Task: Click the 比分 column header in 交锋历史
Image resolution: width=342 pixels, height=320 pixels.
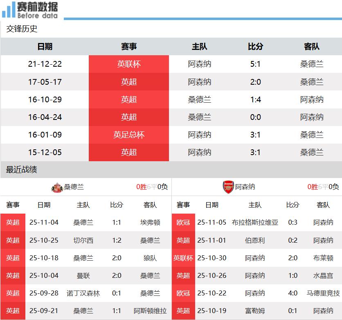Action: tap(255, 47)
